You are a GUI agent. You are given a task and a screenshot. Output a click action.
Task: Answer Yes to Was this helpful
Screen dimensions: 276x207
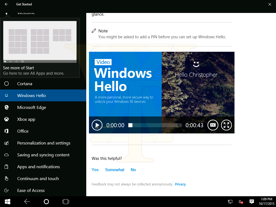pos(95,170)
